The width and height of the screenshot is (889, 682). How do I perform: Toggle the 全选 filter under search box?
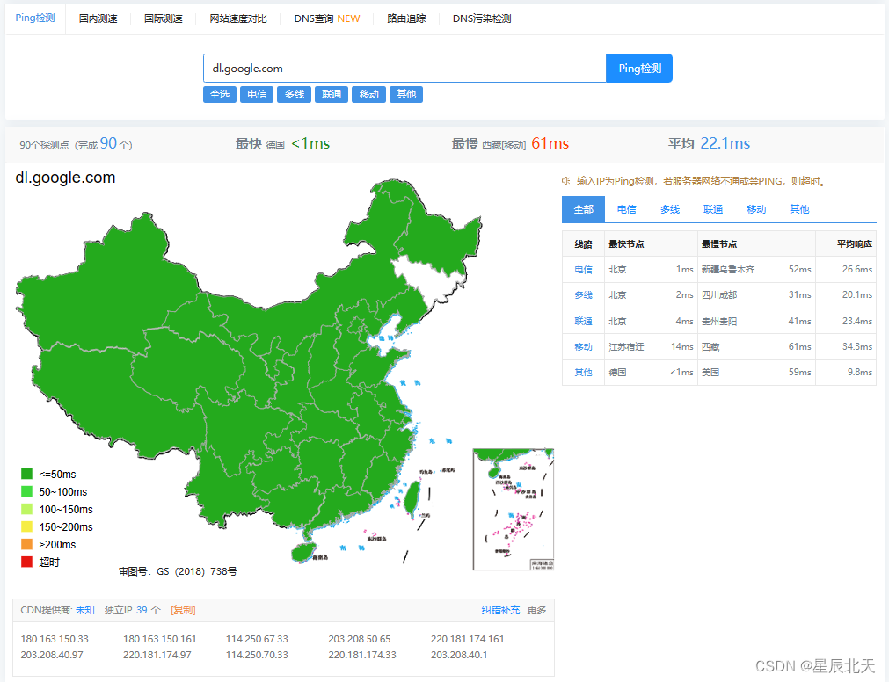point(220,94)
